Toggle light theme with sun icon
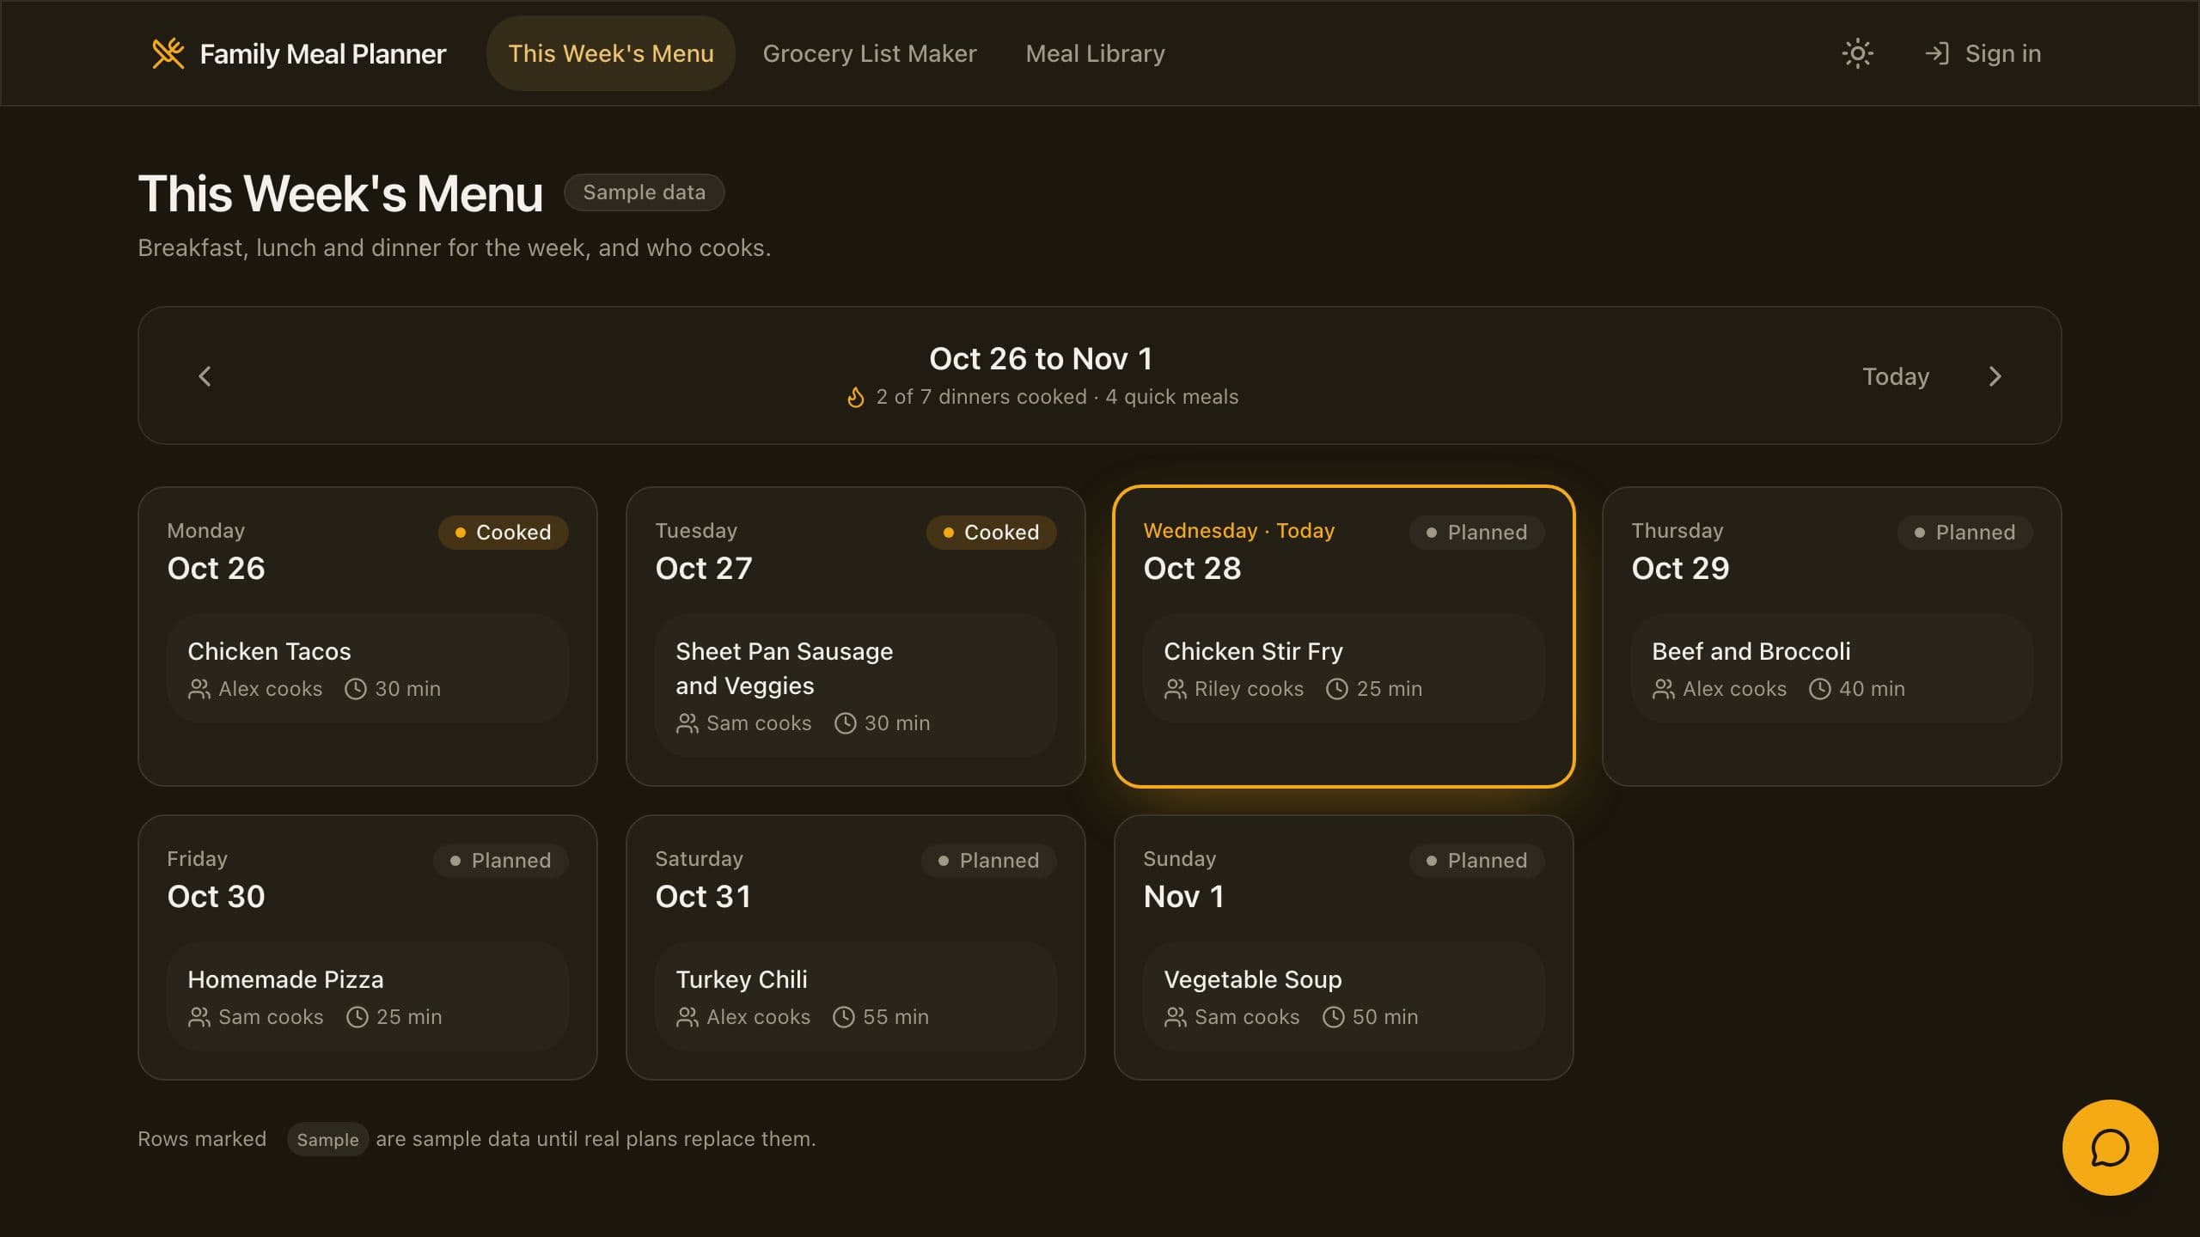Image resolution: width=2200 pixels, height=1237 pixels. point(1857,53)
